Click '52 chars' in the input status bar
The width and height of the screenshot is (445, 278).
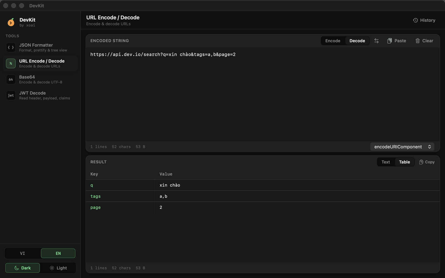[x=121, y=147]
